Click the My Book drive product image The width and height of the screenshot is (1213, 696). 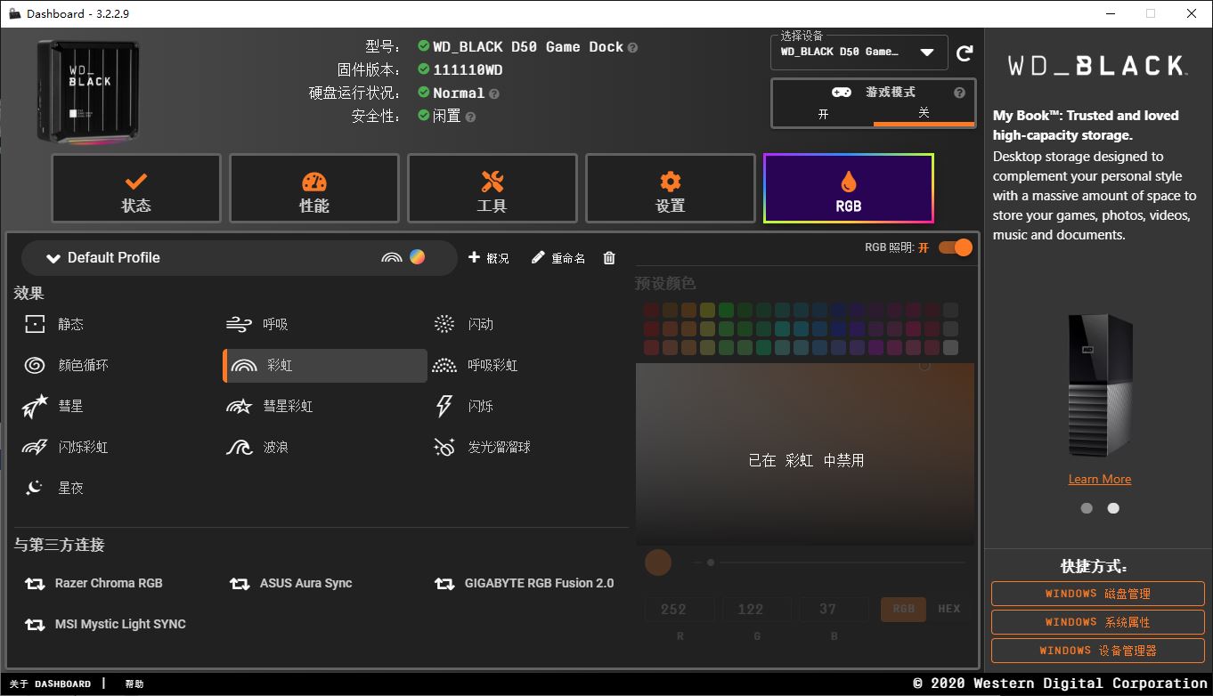1099,385
